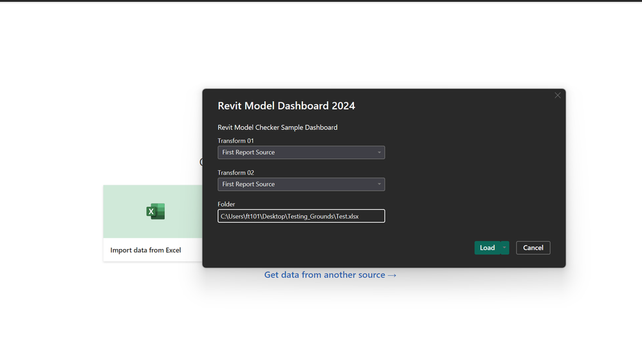Open the Transform 02 dropdown
This screenshot has width=642, height=359.
301,184
